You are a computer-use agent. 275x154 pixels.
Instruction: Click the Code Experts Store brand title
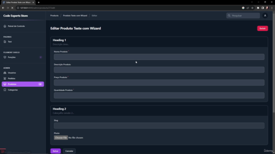click(x=15, y=16)
